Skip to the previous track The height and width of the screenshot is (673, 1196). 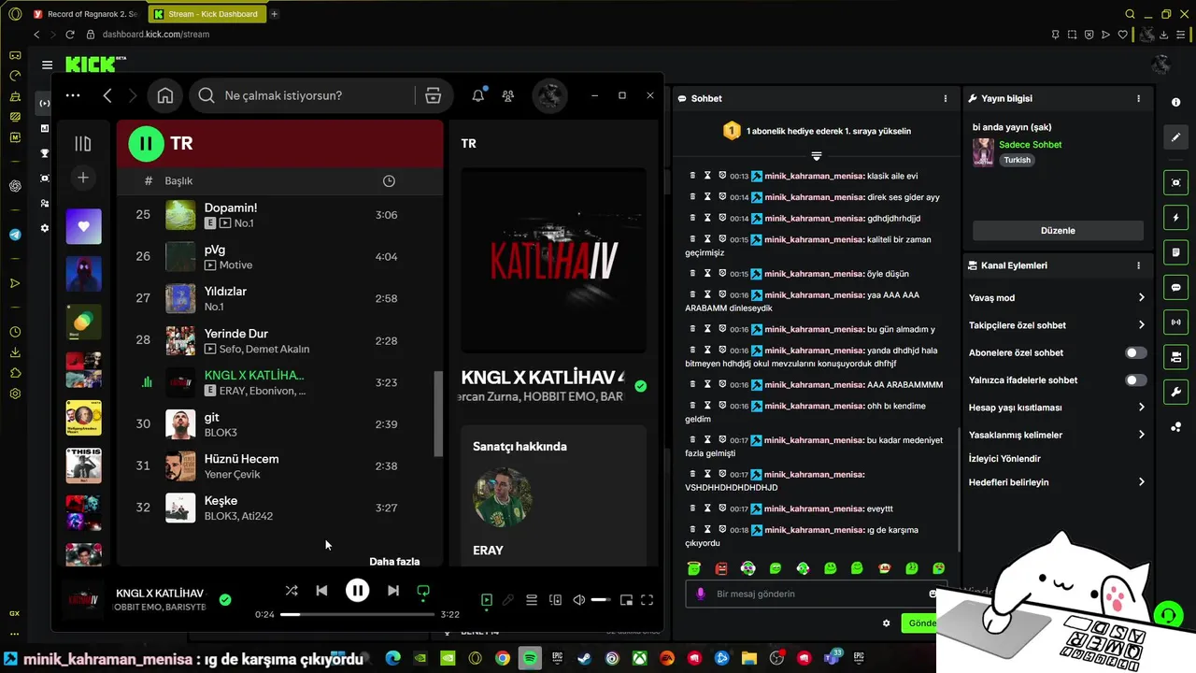(321, 591)
